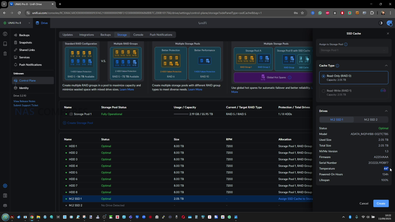395x222 pixels.
Task: Click the Chrome icon in the taskbar
Action: [32, 217]
